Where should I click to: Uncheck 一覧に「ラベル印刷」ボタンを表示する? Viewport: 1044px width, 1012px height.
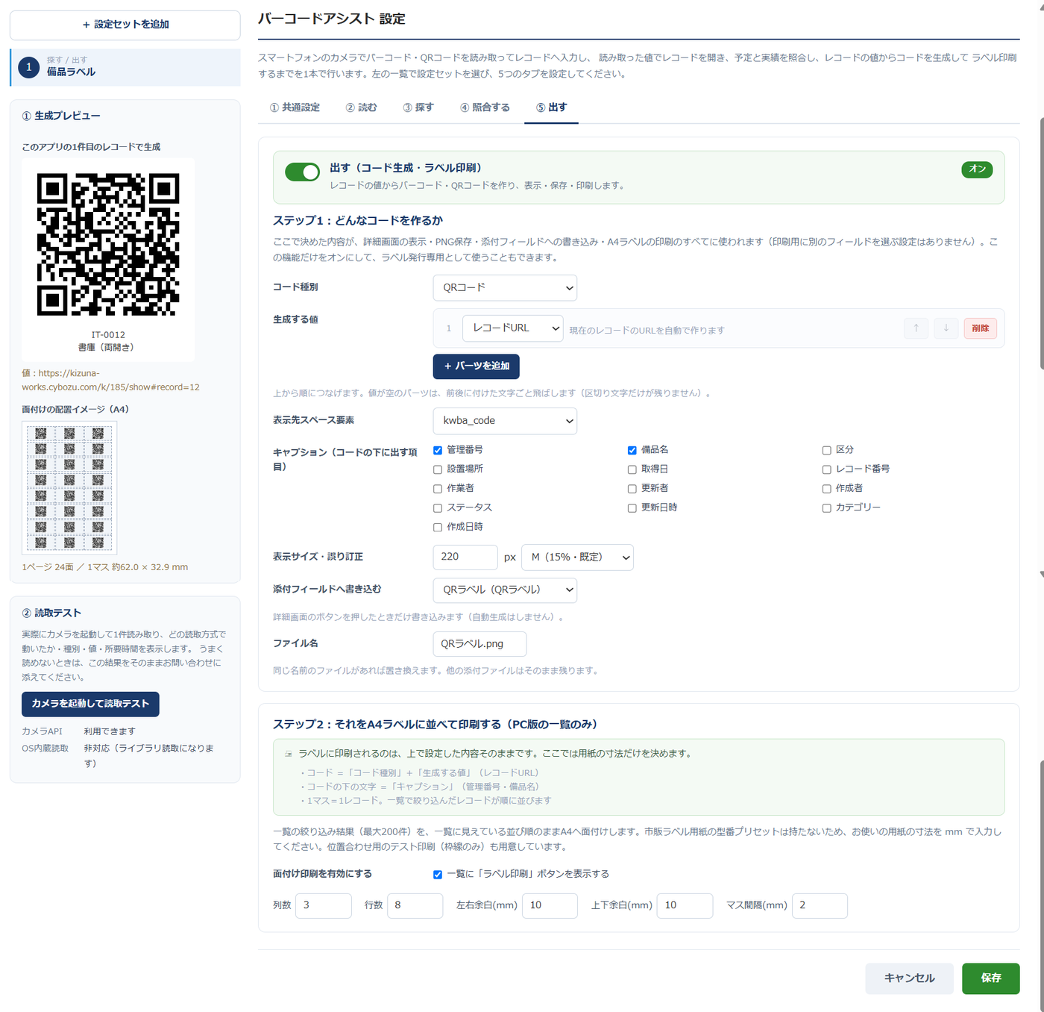point(438,875)
